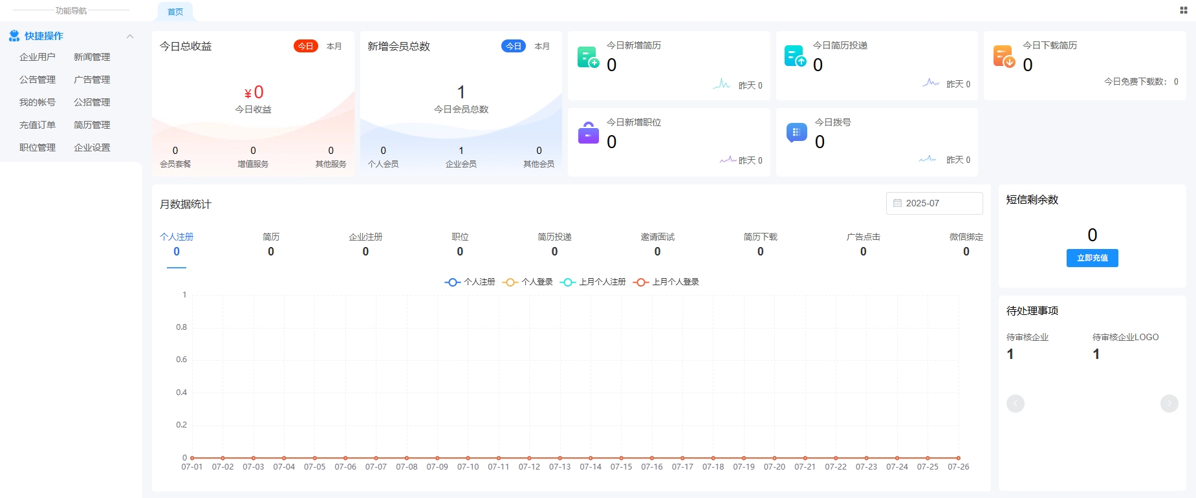Click the 其他服务 revenue figure
The width and height of the screenshot is (1196, 498).
(331, 151)
